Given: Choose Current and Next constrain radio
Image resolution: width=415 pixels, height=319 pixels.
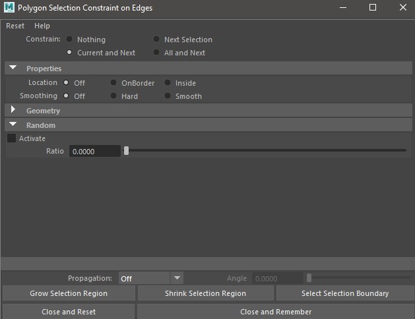Looking at the screenshot, I should tap(69, 52).
